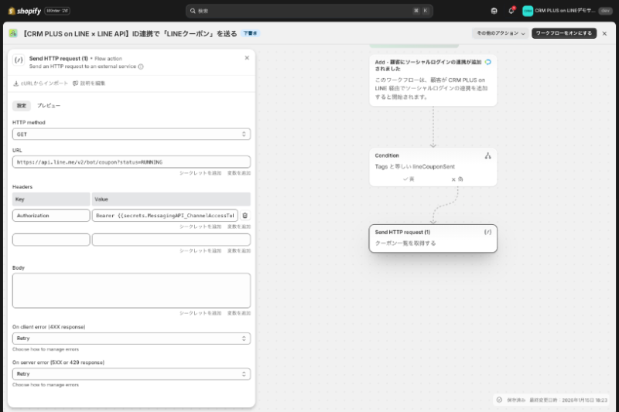619x412 pixels.
Task: Select the Add social login trigger node
Action: pos(433,80)
